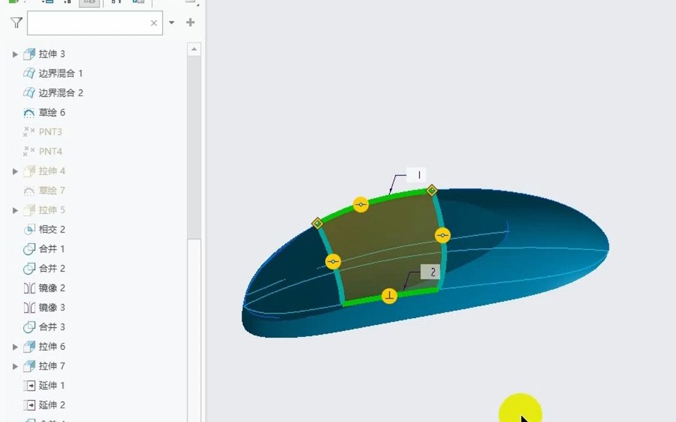Click the 草绘 6 sketch icon
The height and width of the screenshot is (422, 676).
pyautogui.click(x=29, y=113)
